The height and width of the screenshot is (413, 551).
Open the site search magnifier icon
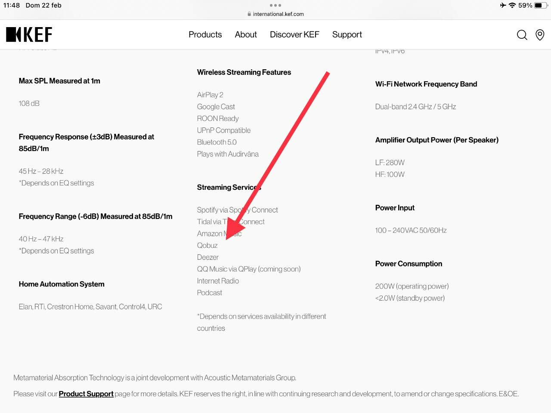pos(522,35)
